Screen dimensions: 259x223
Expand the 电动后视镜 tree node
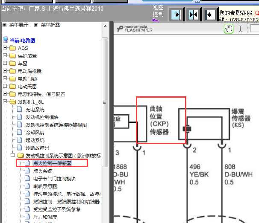tap(5, 70)
